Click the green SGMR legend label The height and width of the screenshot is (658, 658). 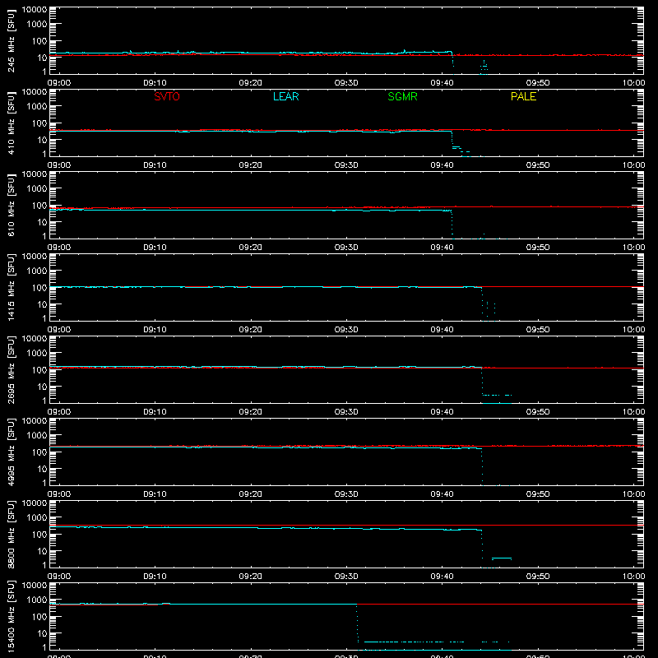coord(402,96)
